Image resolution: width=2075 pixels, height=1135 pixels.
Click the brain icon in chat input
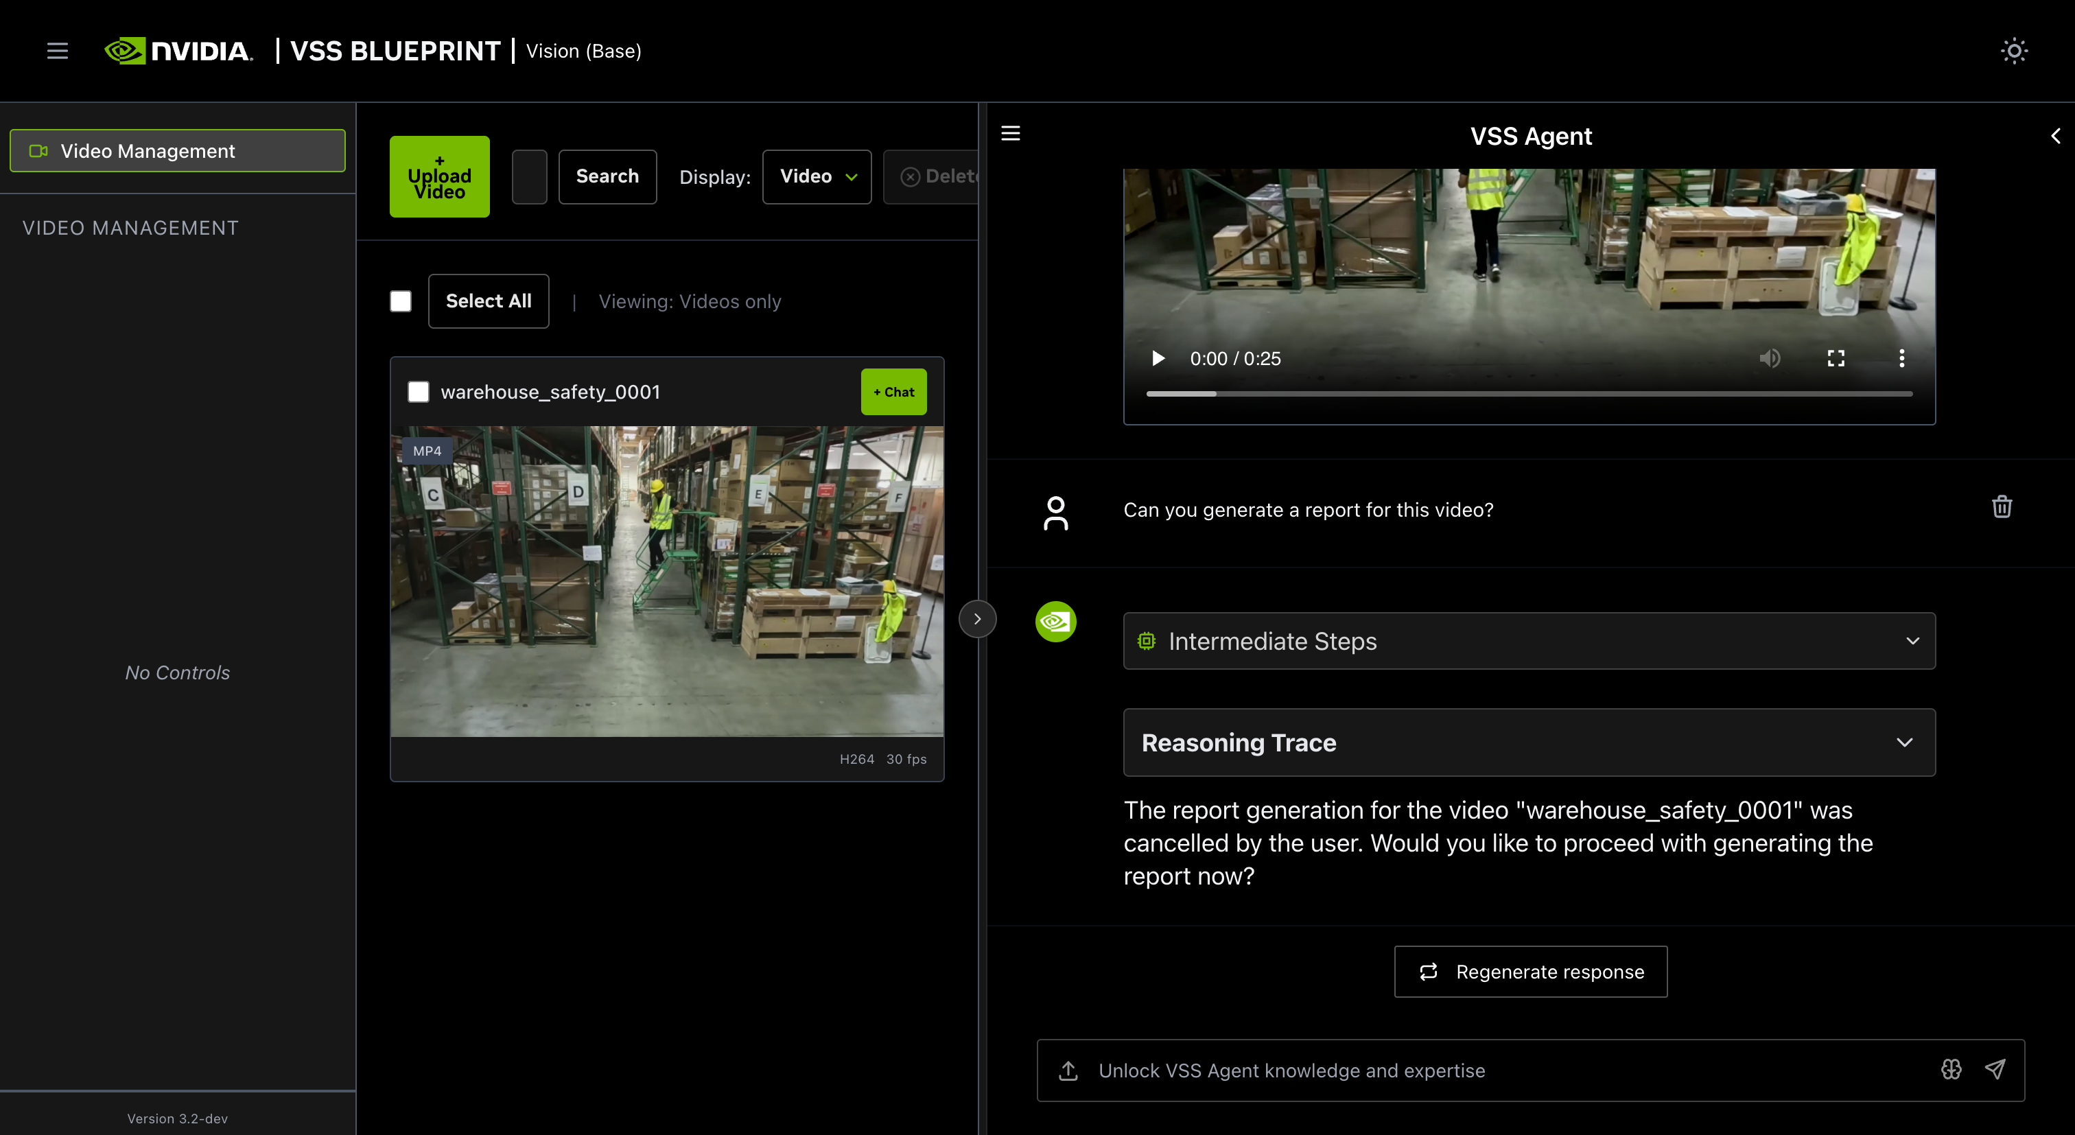click(1951, 1069)
